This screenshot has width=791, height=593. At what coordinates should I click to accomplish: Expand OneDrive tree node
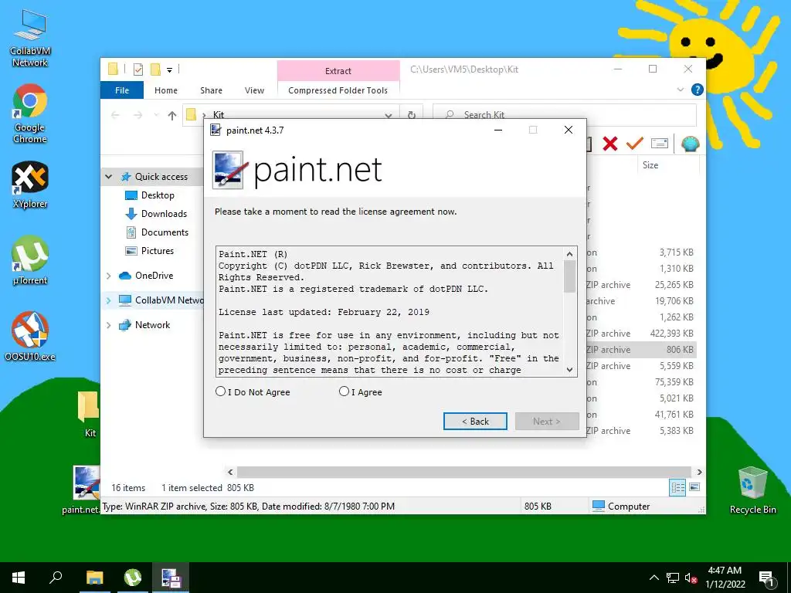[108, 276]
